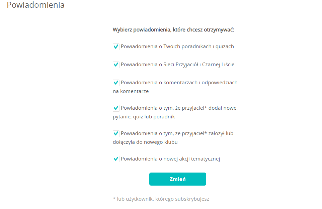322x209 pixels.
Task: Click the horizontal divider under the page heading
Action: click(x=162, y=14)
